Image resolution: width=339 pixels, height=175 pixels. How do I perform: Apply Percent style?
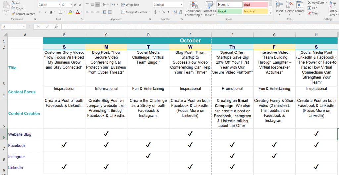[163, 12]
